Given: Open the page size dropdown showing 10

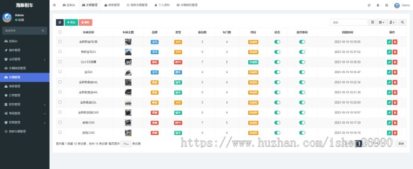Looking at the screenshot, I should click(x=126, y=144).
